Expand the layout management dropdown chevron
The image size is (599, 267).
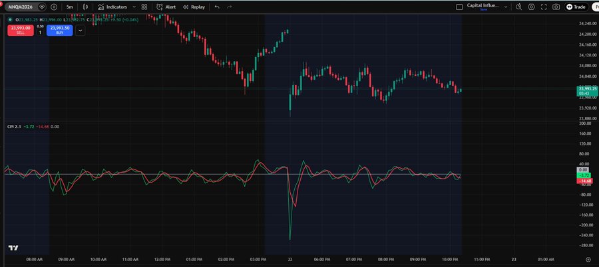[506, 7]
